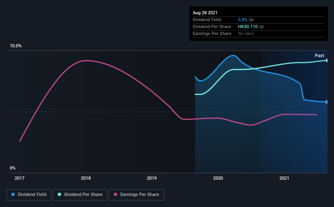Click the 5.8% dividend yield value in tooltip
Screen dimensions: 334x207
[x=242, y=20]
